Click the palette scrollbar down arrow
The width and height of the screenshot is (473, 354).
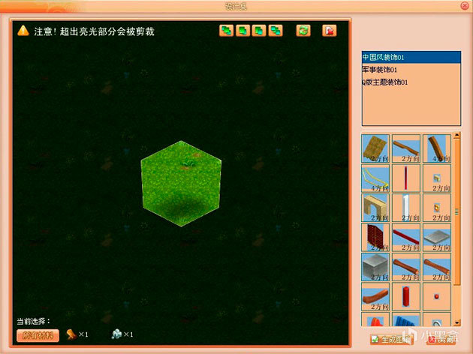pyautogui.click(x=456, y=322)
